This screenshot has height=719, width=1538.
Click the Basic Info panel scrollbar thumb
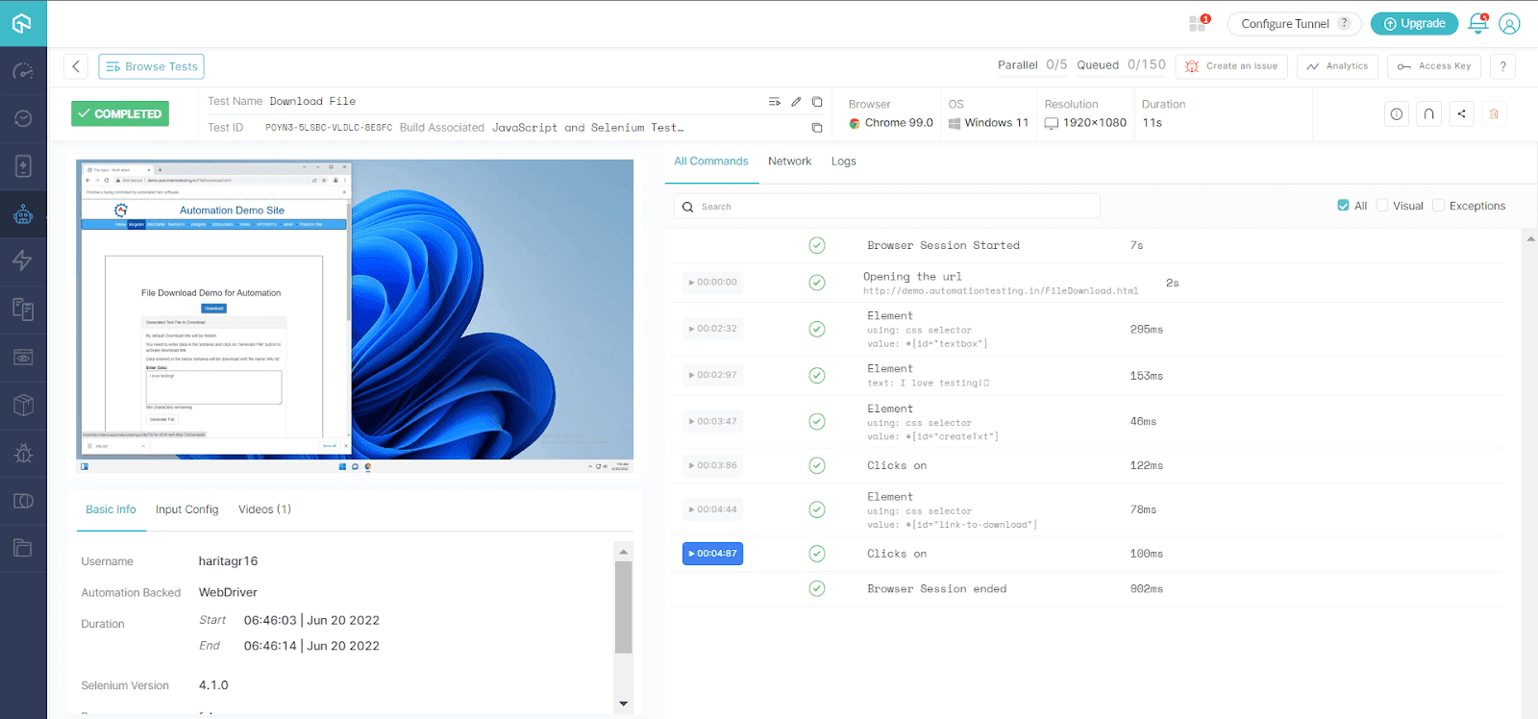[623, 606]
